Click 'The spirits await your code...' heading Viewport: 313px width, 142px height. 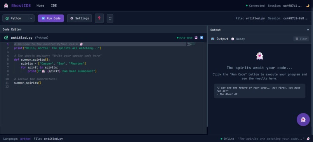point(259,68)
